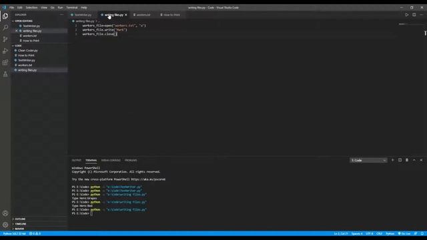Collapse the Open Editors section
This screenshot has height=240, width=427.
(x=23, y=21)
